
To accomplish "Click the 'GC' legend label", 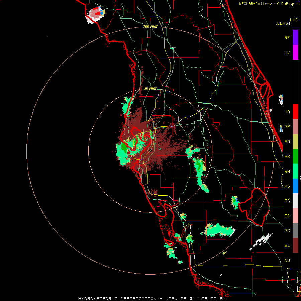I will [x=287, y=231].
